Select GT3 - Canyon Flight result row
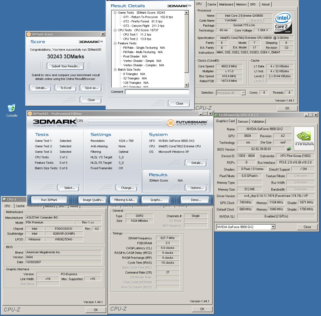Viewport: 321px width, 316px height. point(143,26)
